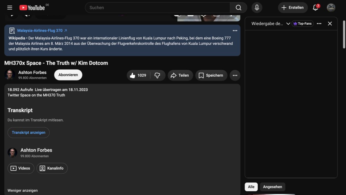Viewport: 346px width, 195px height.
Task: Open the account avatar menu
Action: [331, 8]
